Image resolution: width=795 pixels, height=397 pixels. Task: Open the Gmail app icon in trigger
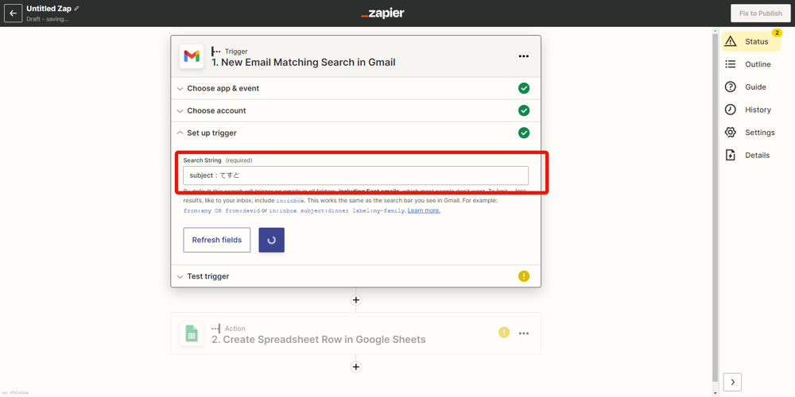point(192,56)
